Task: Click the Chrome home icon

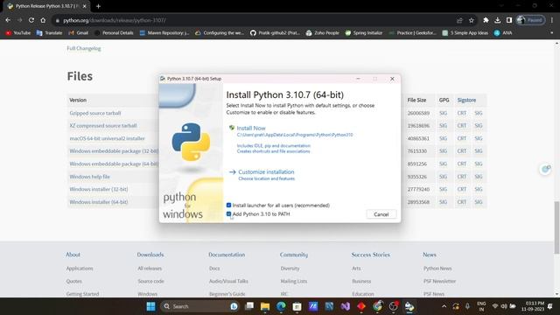Action: [43, 20]
